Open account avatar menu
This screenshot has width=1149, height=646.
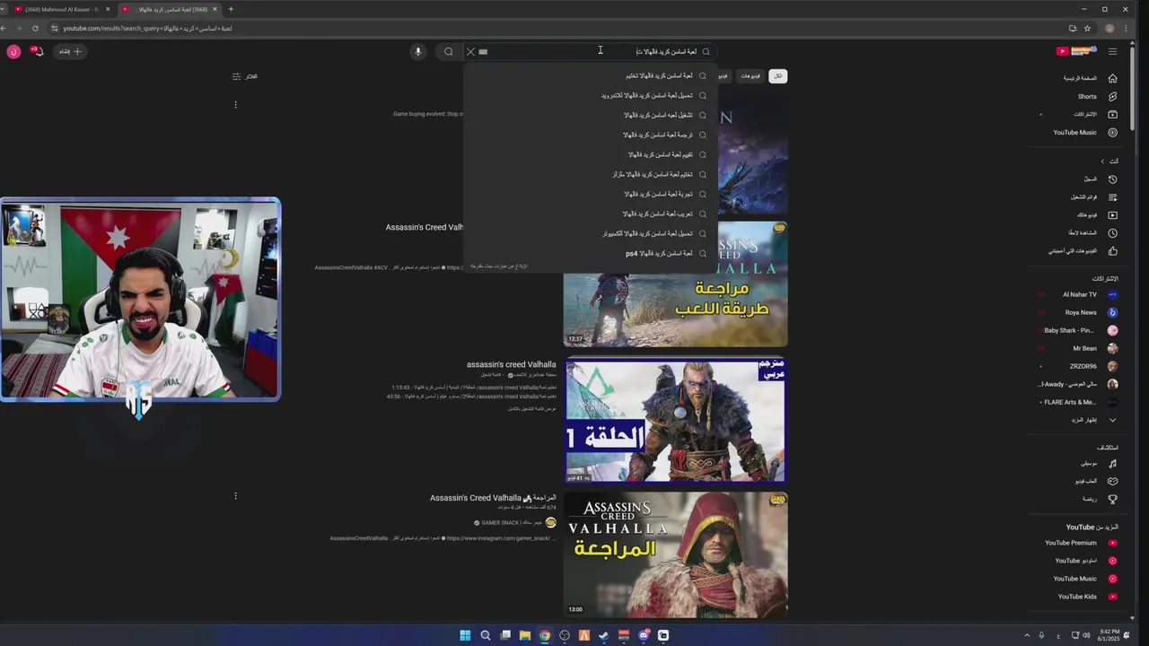coord(13,51)
